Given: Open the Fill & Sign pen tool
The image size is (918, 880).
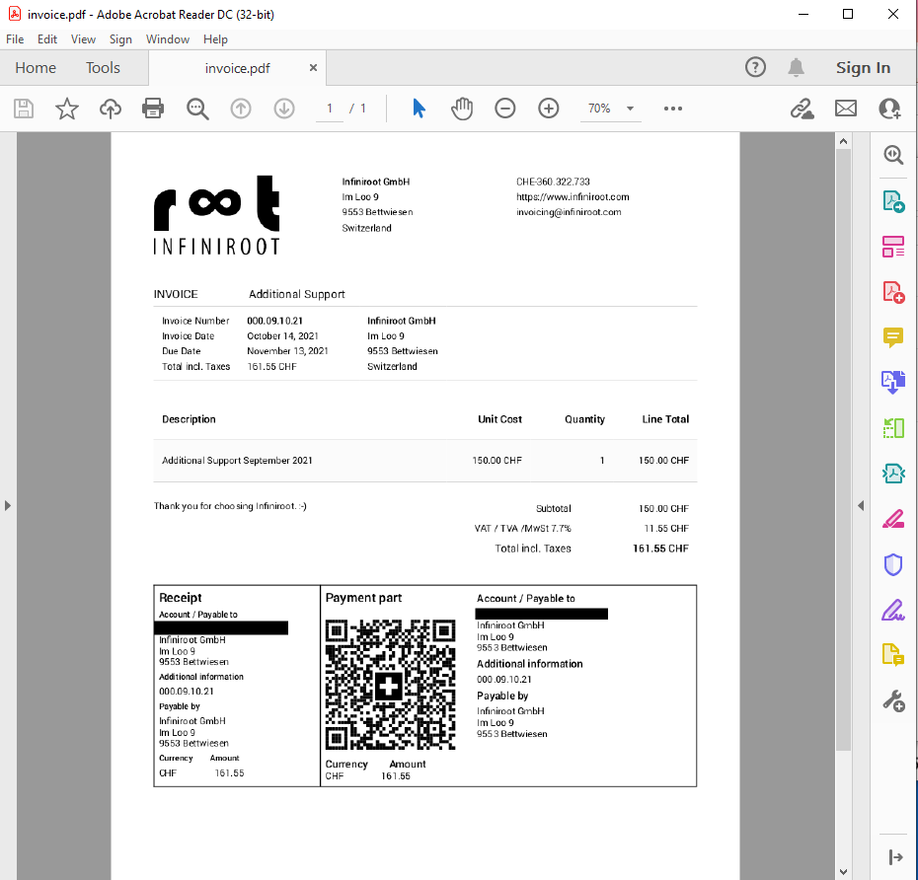Looking at the screenshot, I should pos(893,610).
